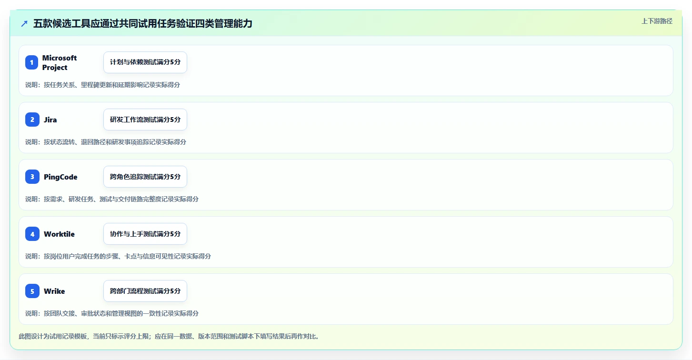692x360 pixels.
Task: Click the Worktile tool name
Action: 59,234
